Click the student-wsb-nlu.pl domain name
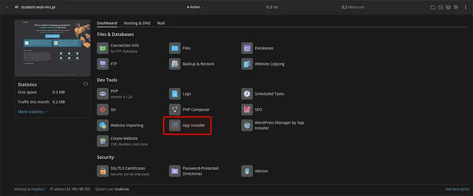The image size is (473, 196). point(38,7)
